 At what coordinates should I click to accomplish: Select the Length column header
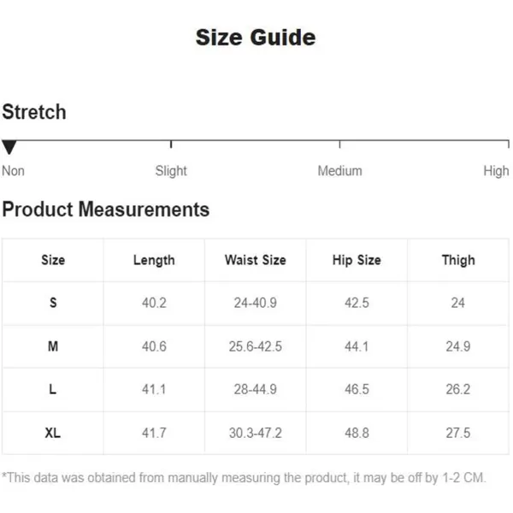coord(154,261)
